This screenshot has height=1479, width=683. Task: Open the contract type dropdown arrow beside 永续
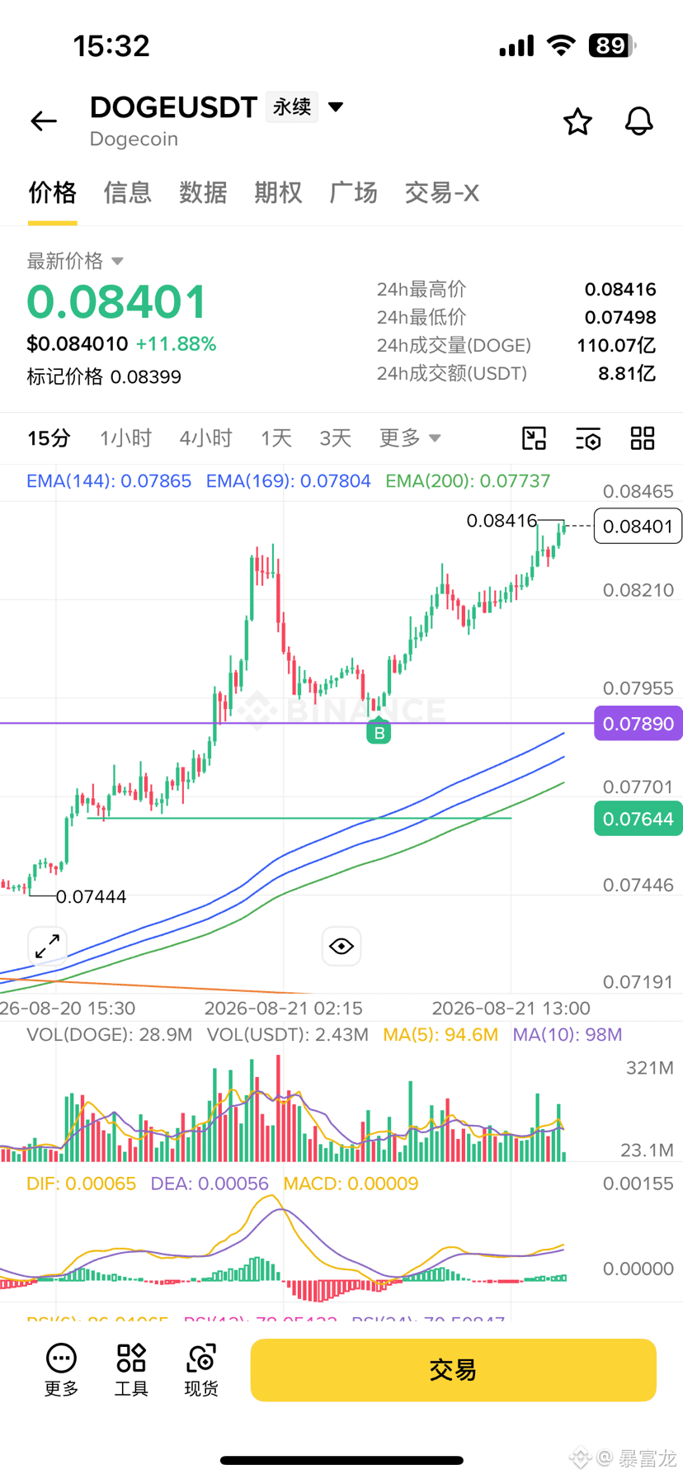click(336, 106)
